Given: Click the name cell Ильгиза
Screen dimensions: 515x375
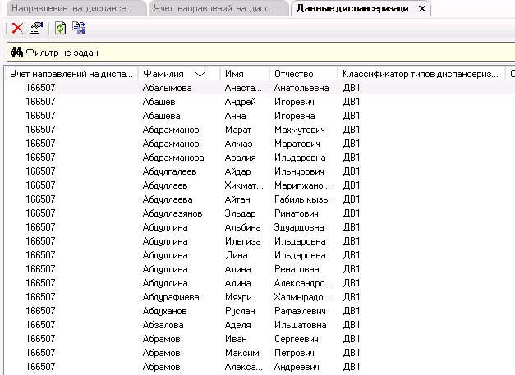Looking at the screenshot, I should [x=243, y=241].
